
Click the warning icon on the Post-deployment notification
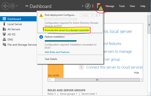coord(41,15)
